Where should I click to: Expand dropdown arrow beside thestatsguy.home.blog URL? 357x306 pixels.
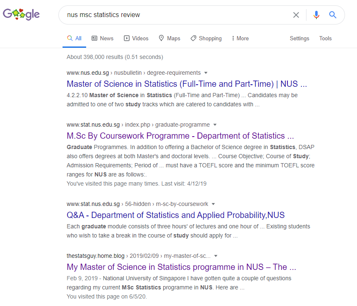(x=216, y=256)
